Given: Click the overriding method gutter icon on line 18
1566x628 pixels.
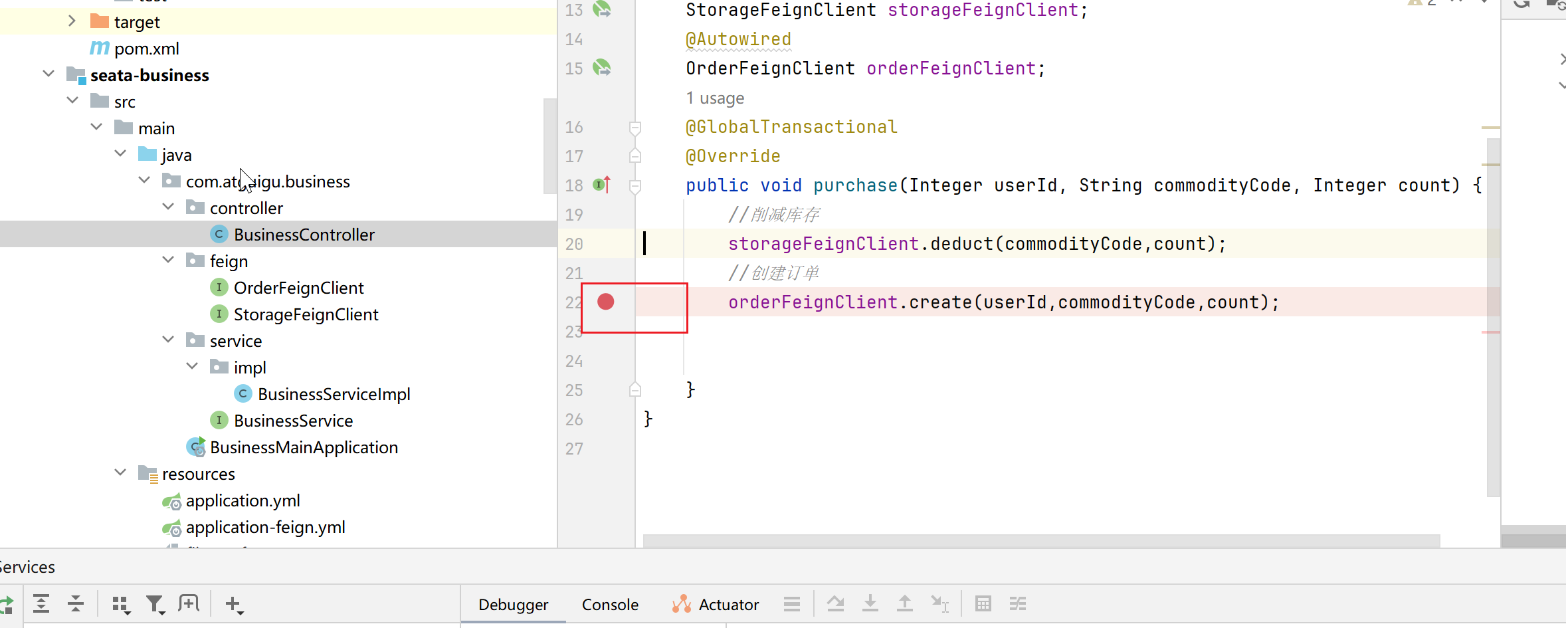Looking at the screenshot, I should (x=602, y=185).
